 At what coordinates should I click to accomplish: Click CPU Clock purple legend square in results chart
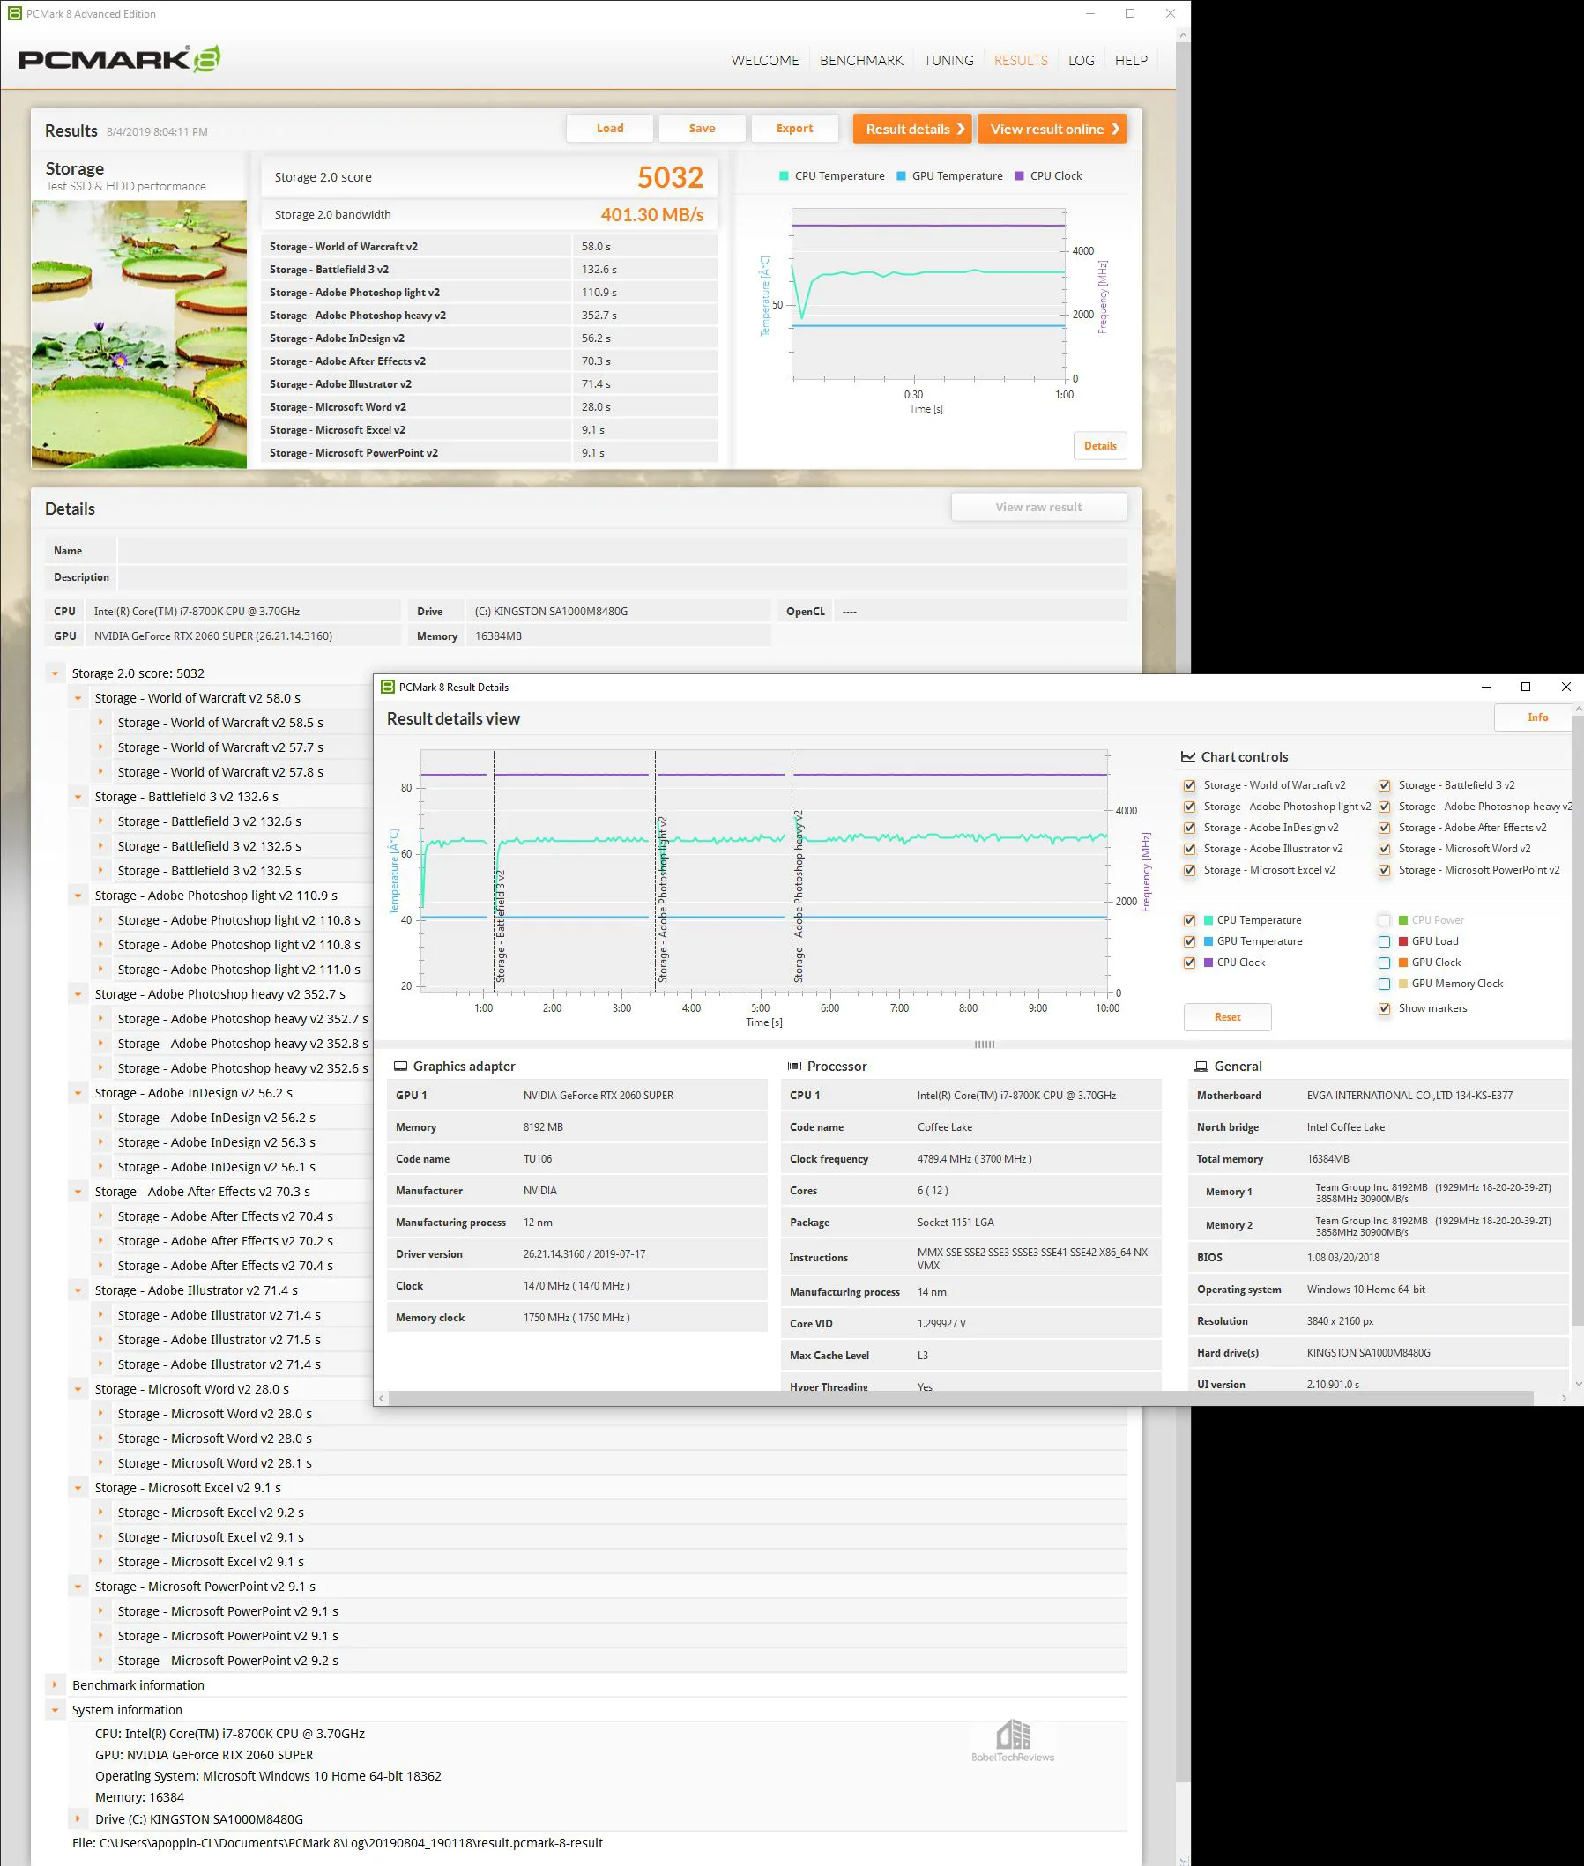pos(1019,176)
